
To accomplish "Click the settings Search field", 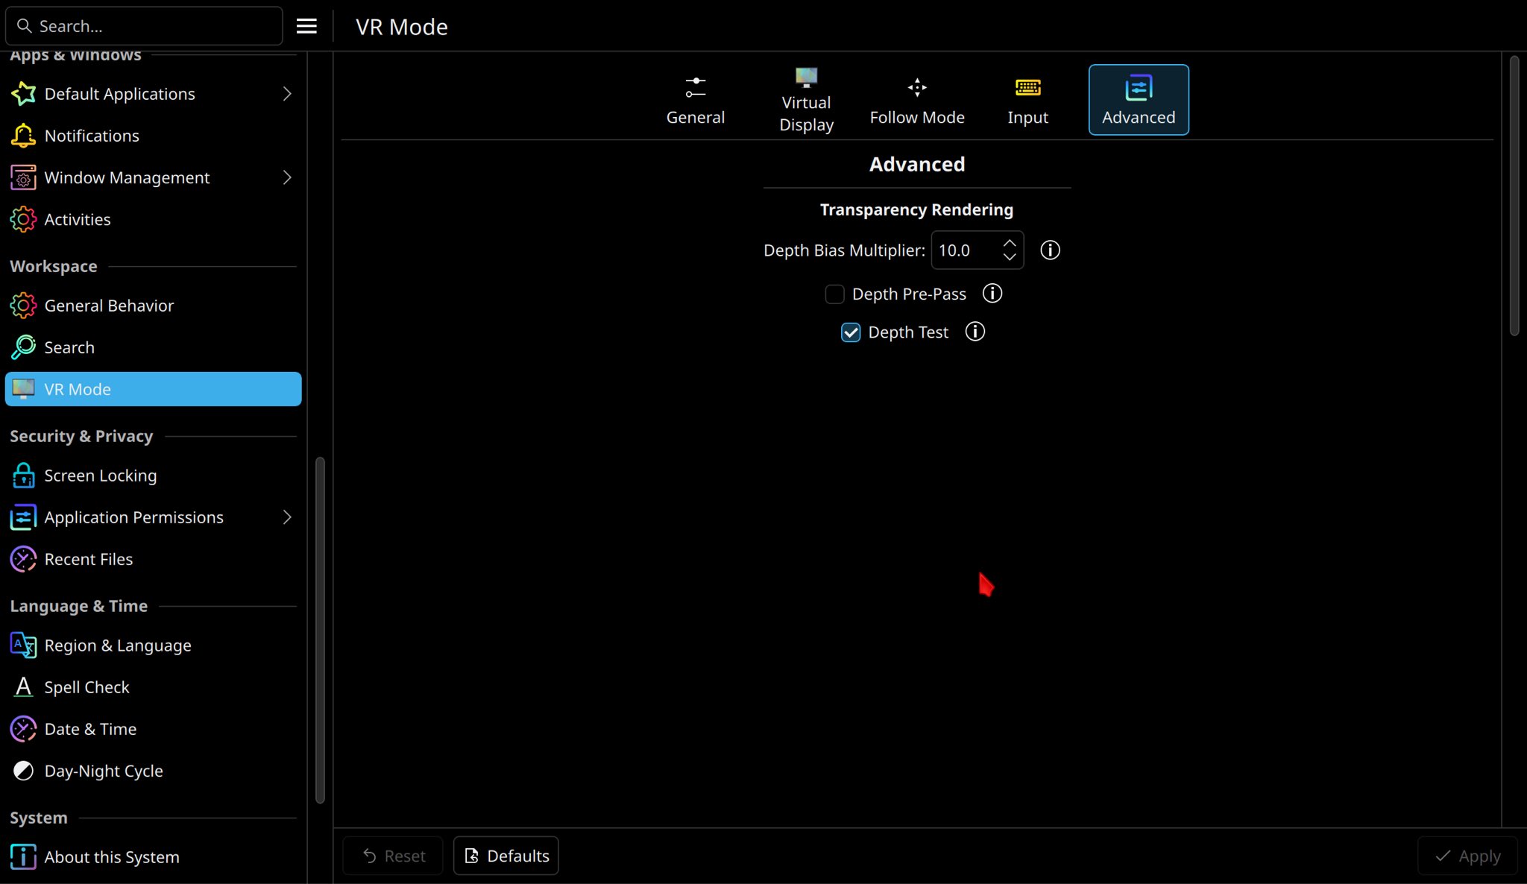I will click(x=145, y=27).
